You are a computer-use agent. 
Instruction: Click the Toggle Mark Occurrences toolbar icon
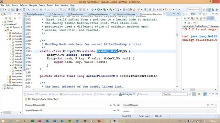(73, 10)
